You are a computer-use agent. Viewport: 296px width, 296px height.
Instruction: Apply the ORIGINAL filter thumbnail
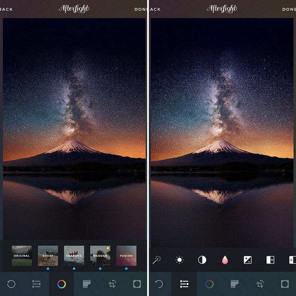click(x=22, y=256)
